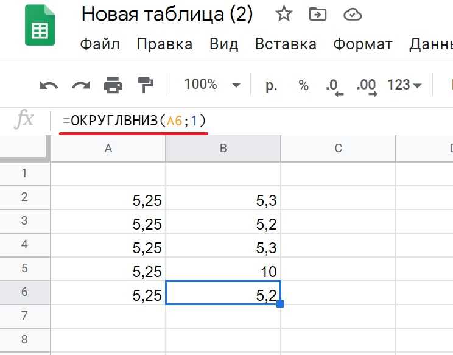
Task: Select cell A6 containing 5,25
Action: pos(108,292)
